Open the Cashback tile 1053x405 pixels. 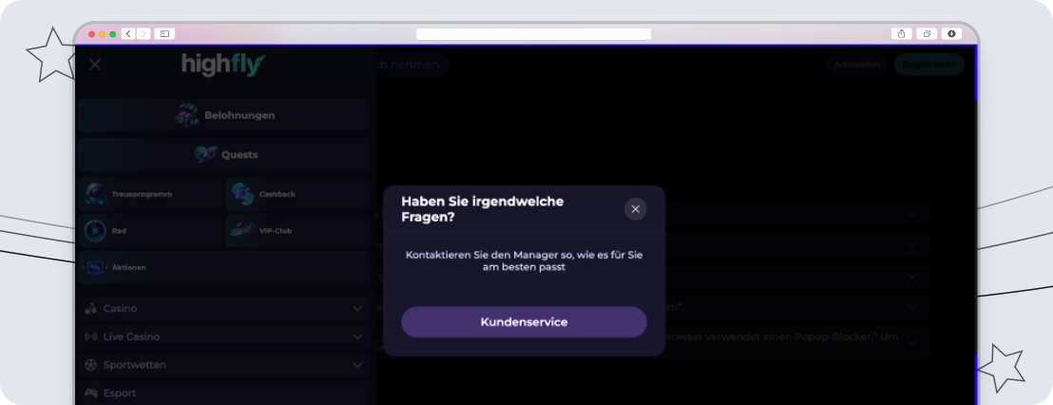pyautogui.click(x=298, y=194)
